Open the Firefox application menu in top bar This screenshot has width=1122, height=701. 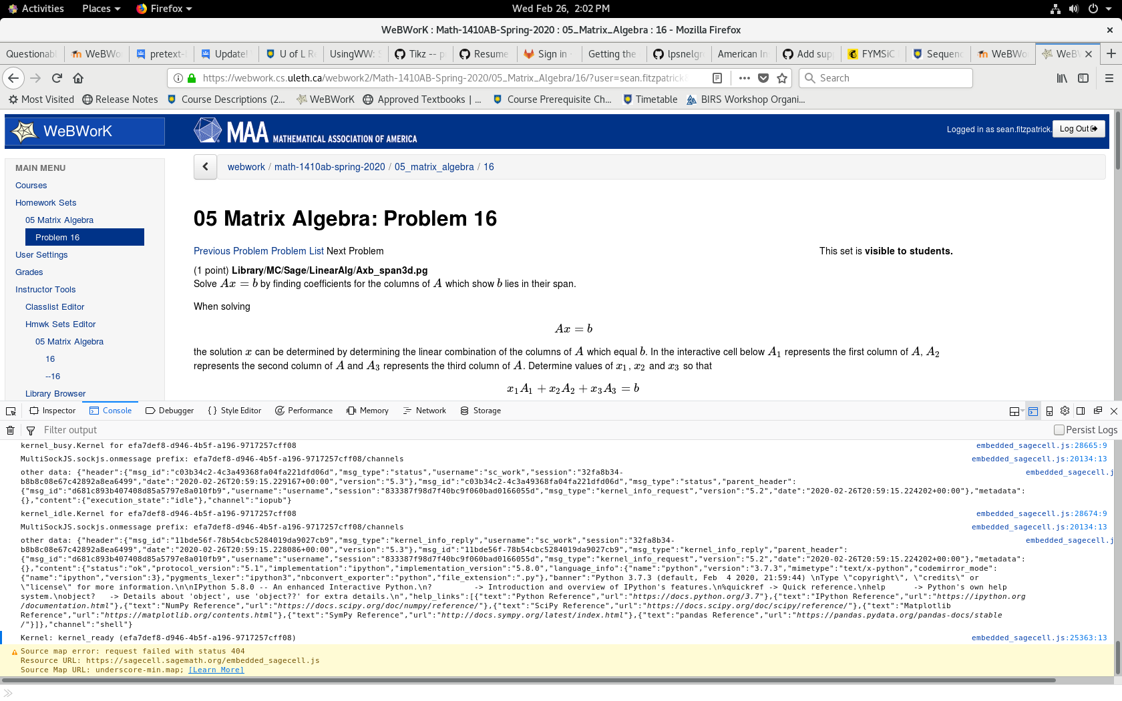[164, 9]
